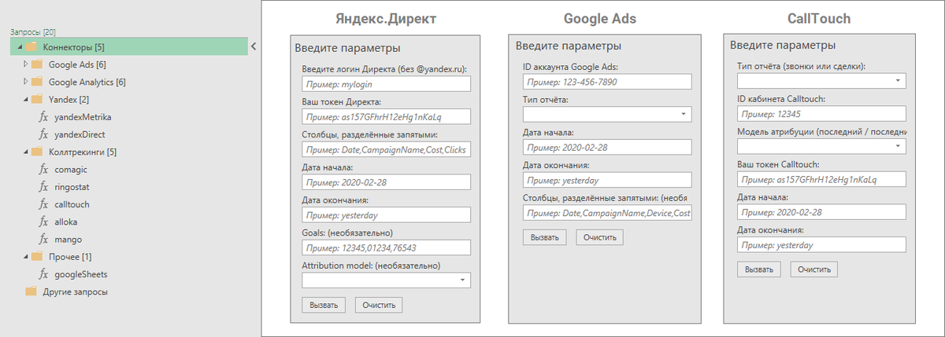The height and width of the screenshot is (337, 945).
Task: Select the ringostat query
Action: tap(73, 187)
